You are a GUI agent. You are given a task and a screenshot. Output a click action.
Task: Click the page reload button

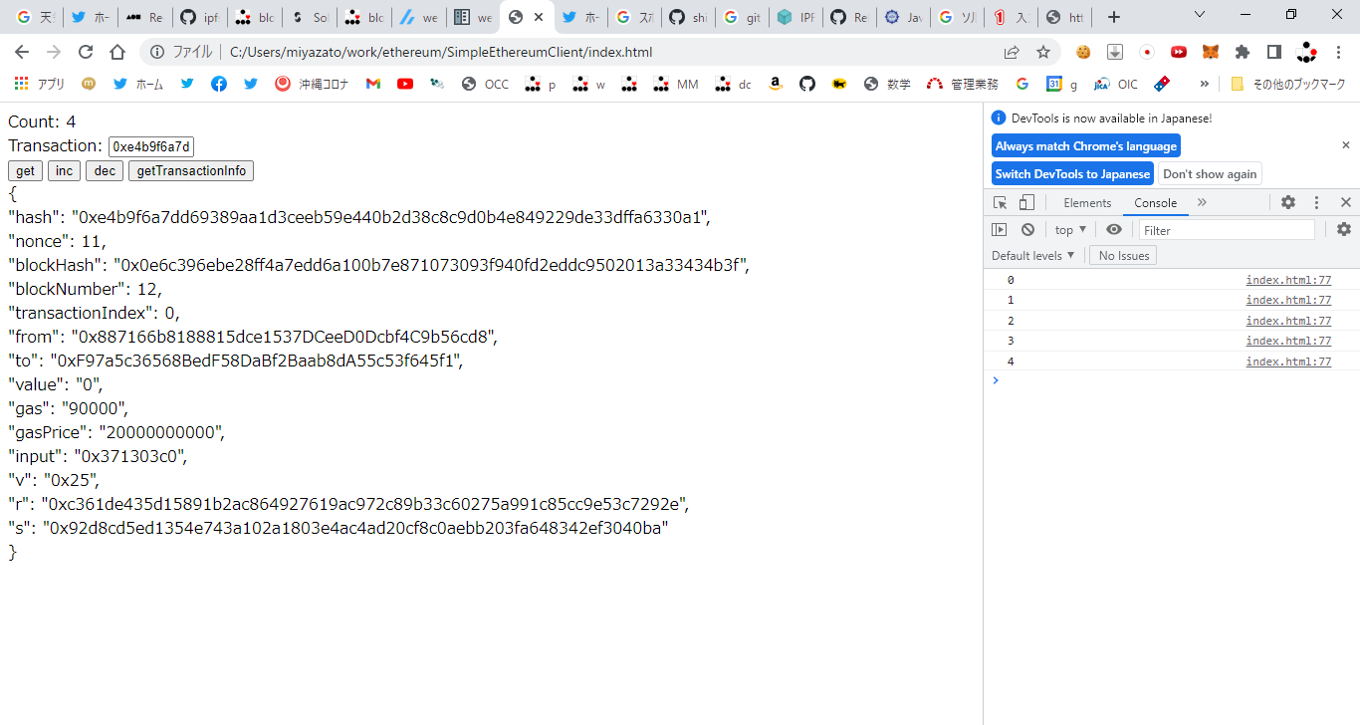click(86, 52)
